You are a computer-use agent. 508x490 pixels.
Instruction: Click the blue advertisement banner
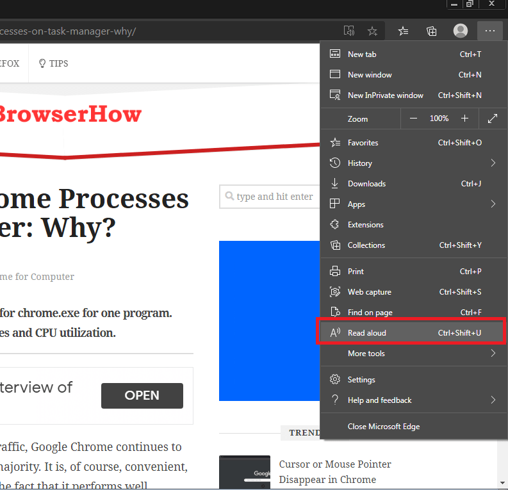coord(270,321)
